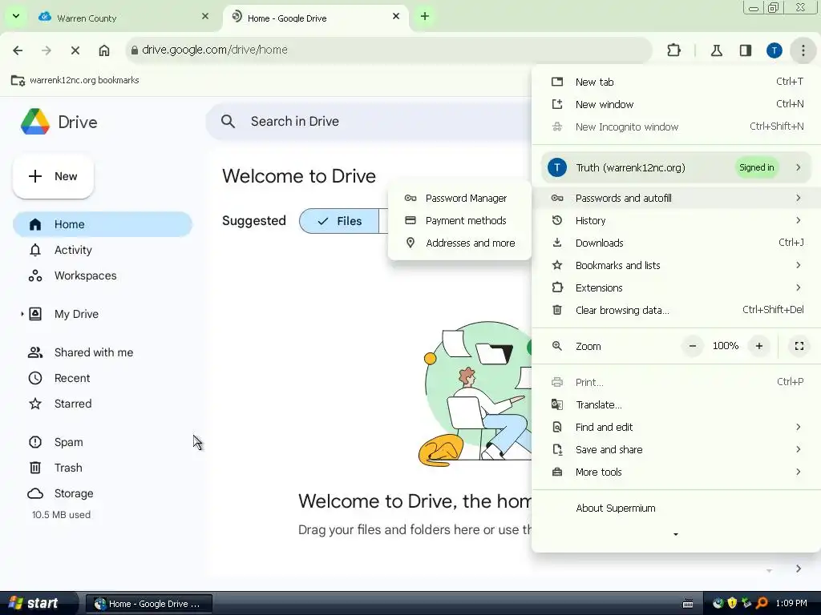Viewport: 821px width, 615px height.
Task: Open the tab search arrow
Action: [16, 16]
